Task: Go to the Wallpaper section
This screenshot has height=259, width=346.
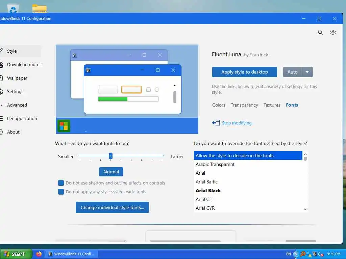Action: click(17, 78)
